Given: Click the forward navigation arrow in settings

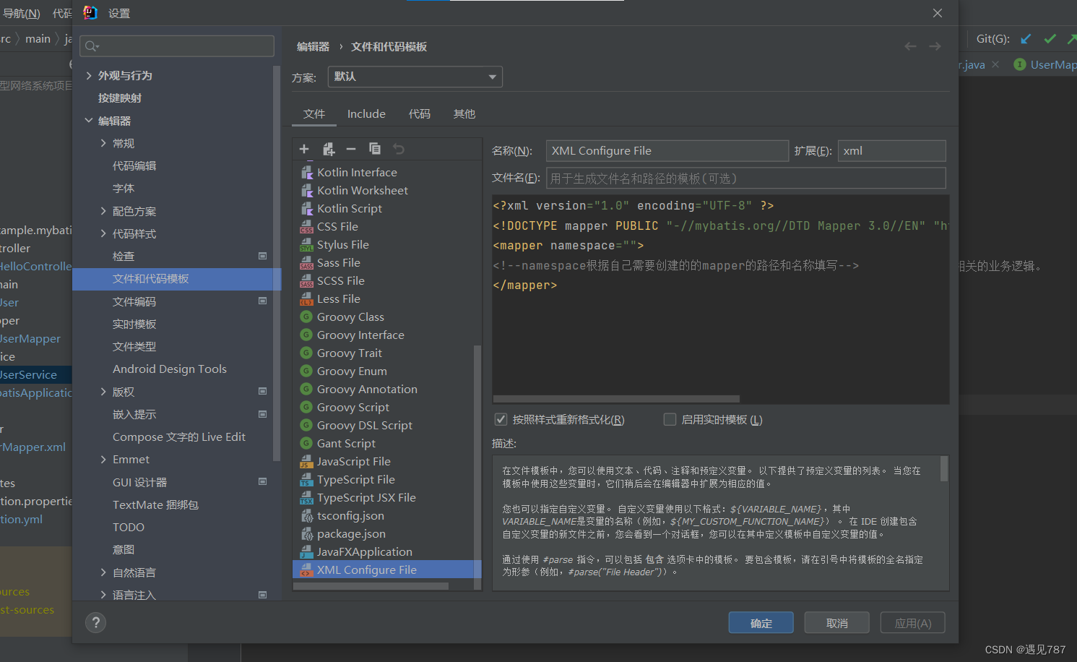Looking at the screenshot, I should [x=935, y=46].
